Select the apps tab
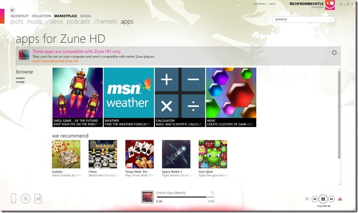The image size is (358, 213). point(127,22)
